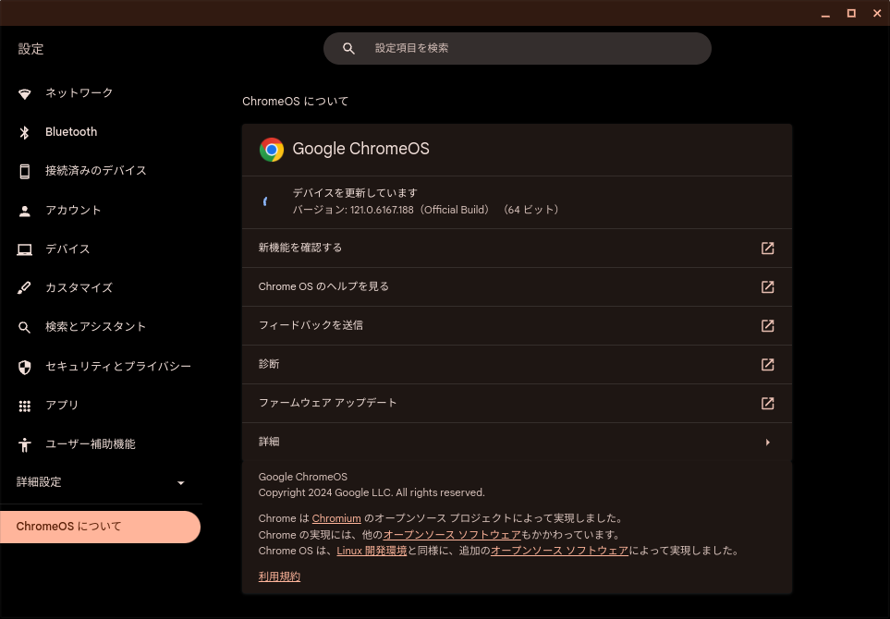Click the brush icon for カスタマイズ
Viewport: 890px width, 619px height.
(24, 288)
